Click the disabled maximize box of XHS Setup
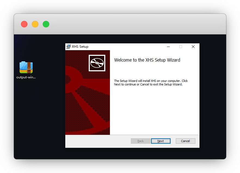The image size is (240, 173). pyautogui.click(x=181, y=47)
